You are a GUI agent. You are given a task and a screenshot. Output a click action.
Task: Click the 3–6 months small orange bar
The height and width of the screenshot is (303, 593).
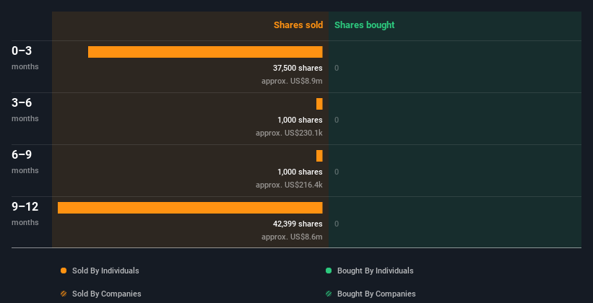tap(319, 104)
